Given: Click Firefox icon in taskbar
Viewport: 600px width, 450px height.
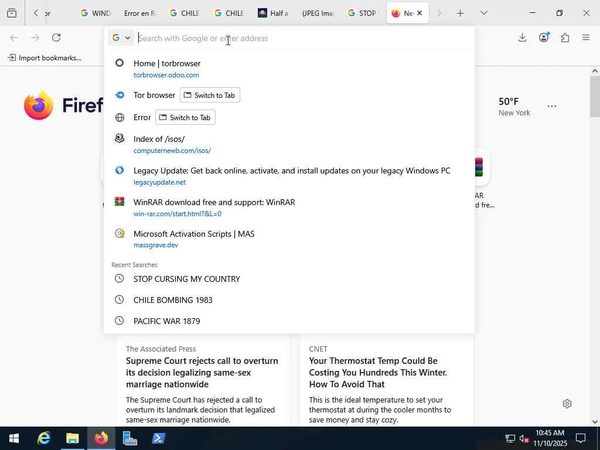Looking at the screenshot, I should click(x=101, y=438).
